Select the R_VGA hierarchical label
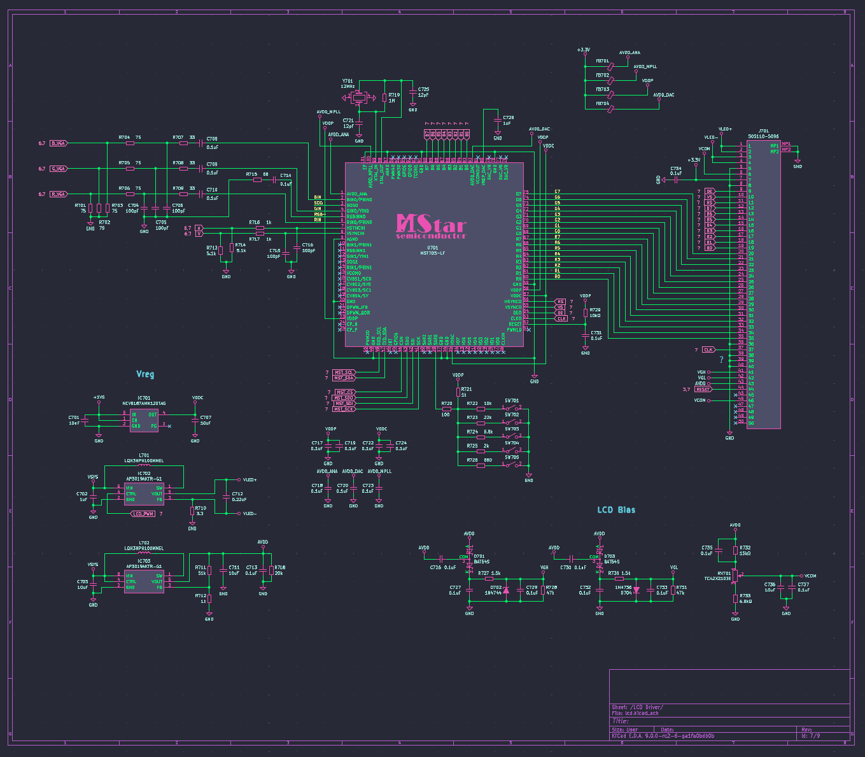This screenshot has height=757, width=865. click(x=58, y=194)
